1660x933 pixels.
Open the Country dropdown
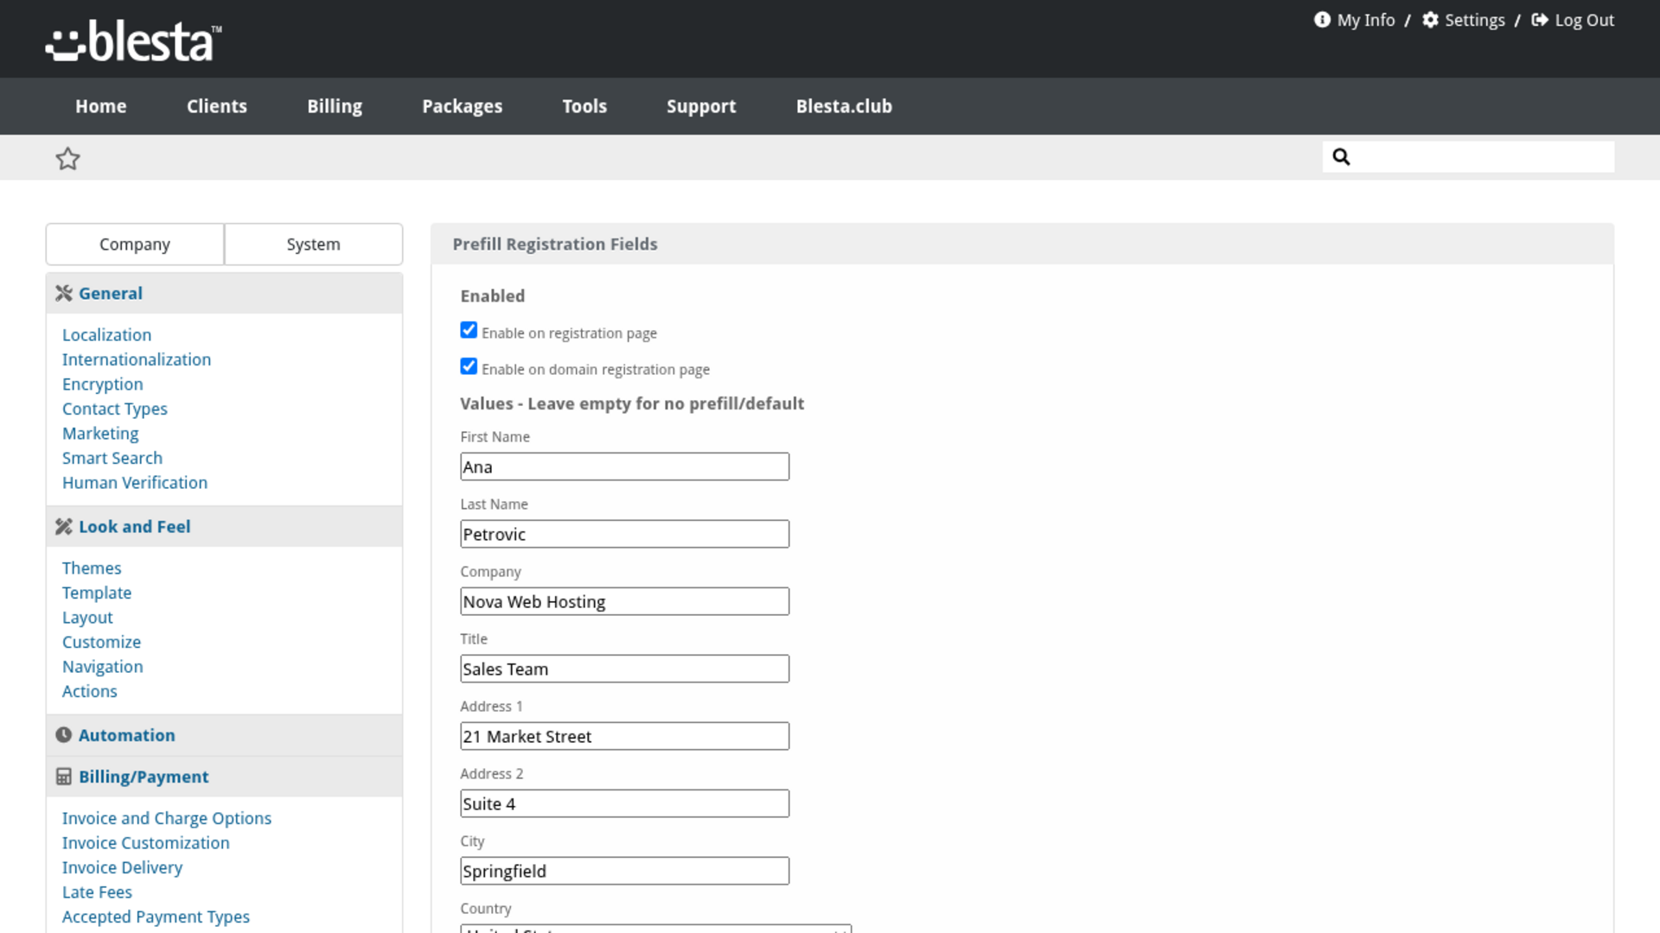coord(656,929)
